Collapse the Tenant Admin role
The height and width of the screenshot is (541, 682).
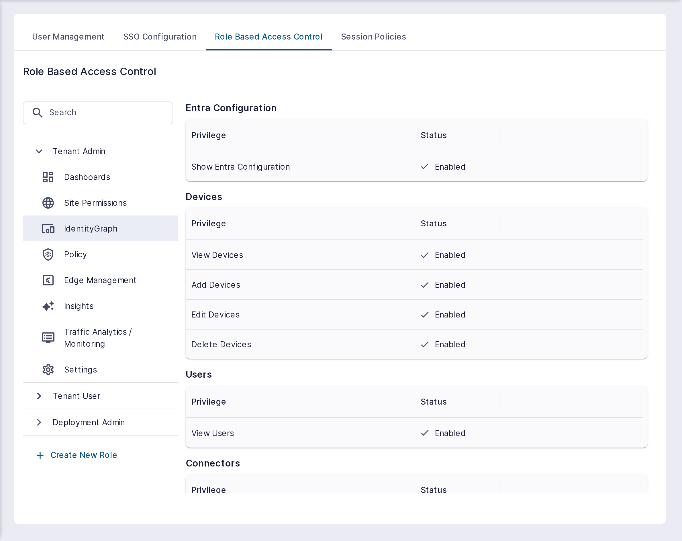click(39, 151)
